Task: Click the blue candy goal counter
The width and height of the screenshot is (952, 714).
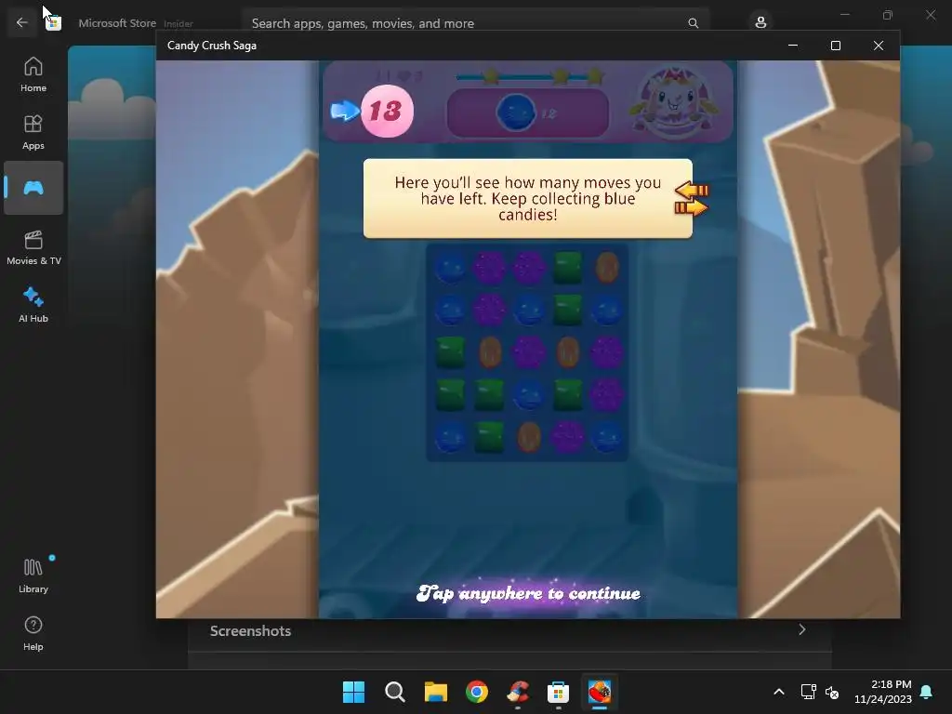Action: point(528,112)
